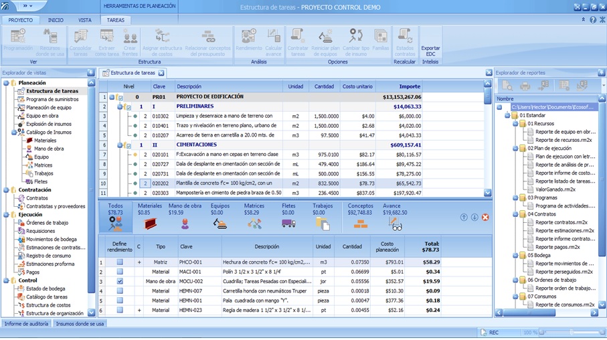Viewport: 607px width, 340px height.
Task: Select the Fletes truck icon
Action: click(288, 224)
